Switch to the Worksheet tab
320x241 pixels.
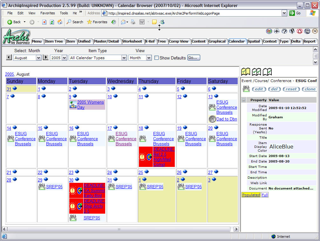pyautogui.click(x=132, y=41)
